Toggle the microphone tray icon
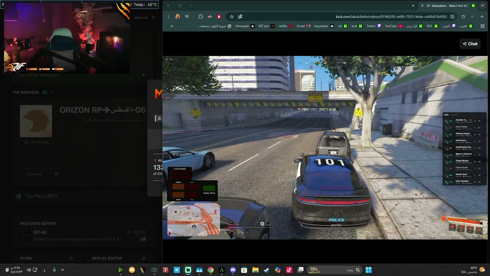The height and width of the screenshot is (276, 490). click(x=54, y=270)
